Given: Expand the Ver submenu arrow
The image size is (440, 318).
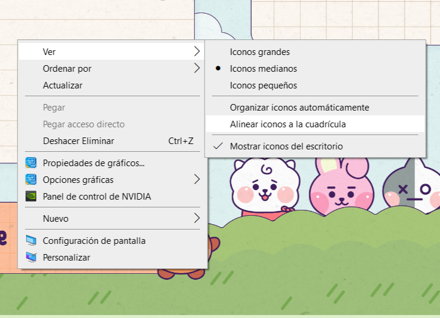Looking at the screenshot, I should (x=197, y=51).
